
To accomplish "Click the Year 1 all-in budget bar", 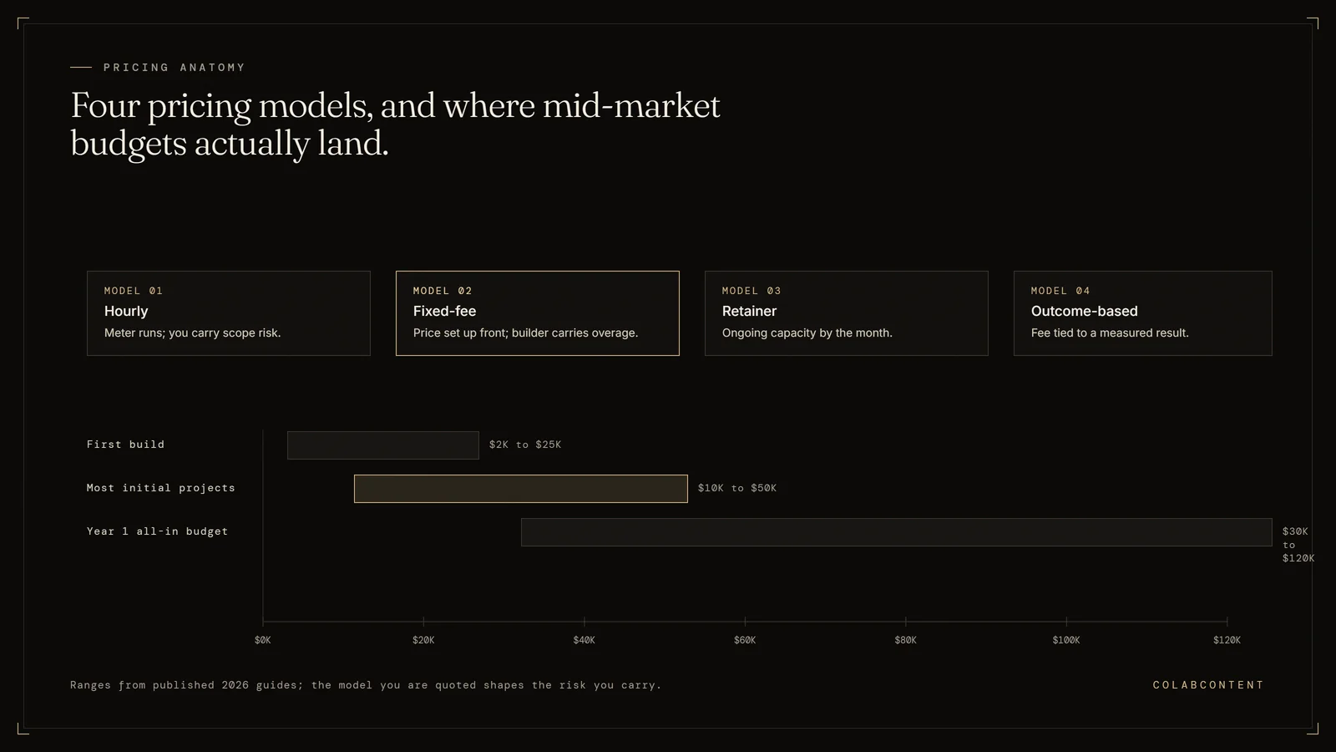I will point(897,532).
